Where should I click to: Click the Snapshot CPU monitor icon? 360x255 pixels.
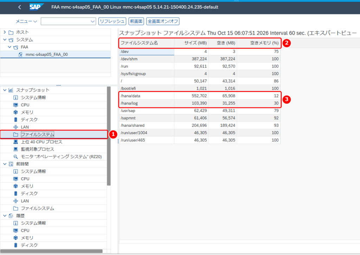tap(15, 105)
